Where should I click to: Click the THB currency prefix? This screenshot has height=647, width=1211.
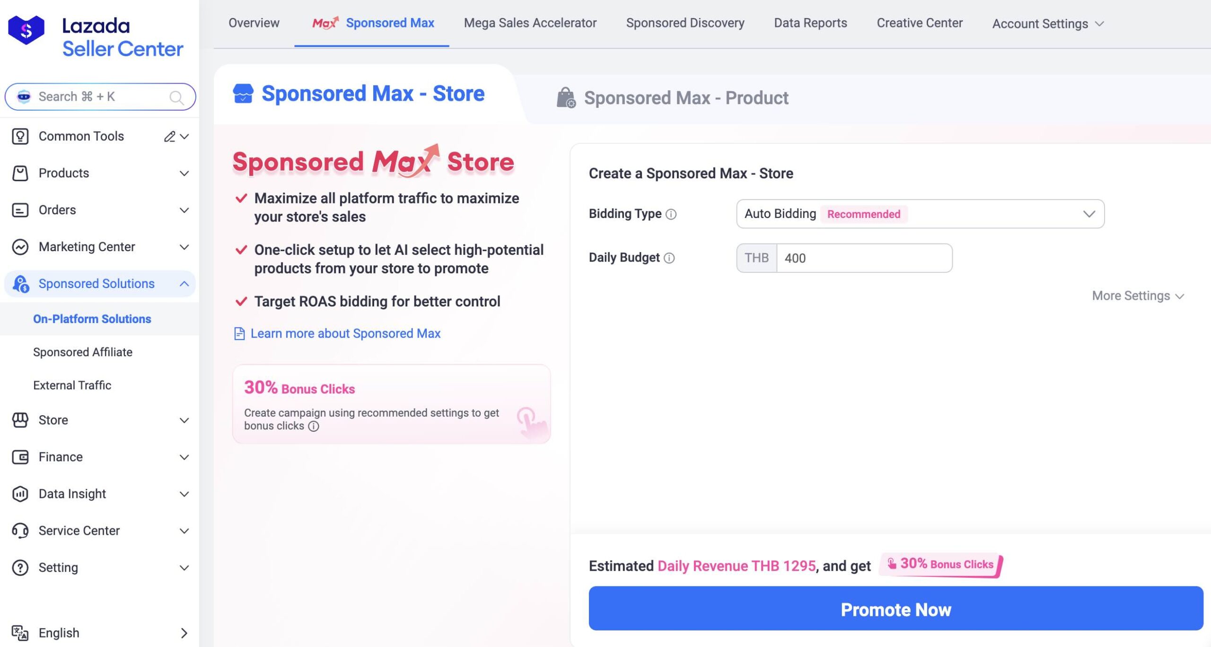(x=756, y=258)
